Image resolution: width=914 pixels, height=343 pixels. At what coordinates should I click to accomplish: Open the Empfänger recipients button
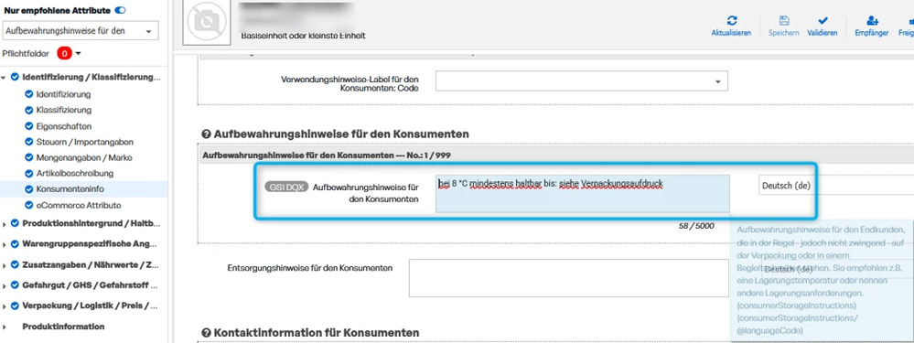pos(871,27)
